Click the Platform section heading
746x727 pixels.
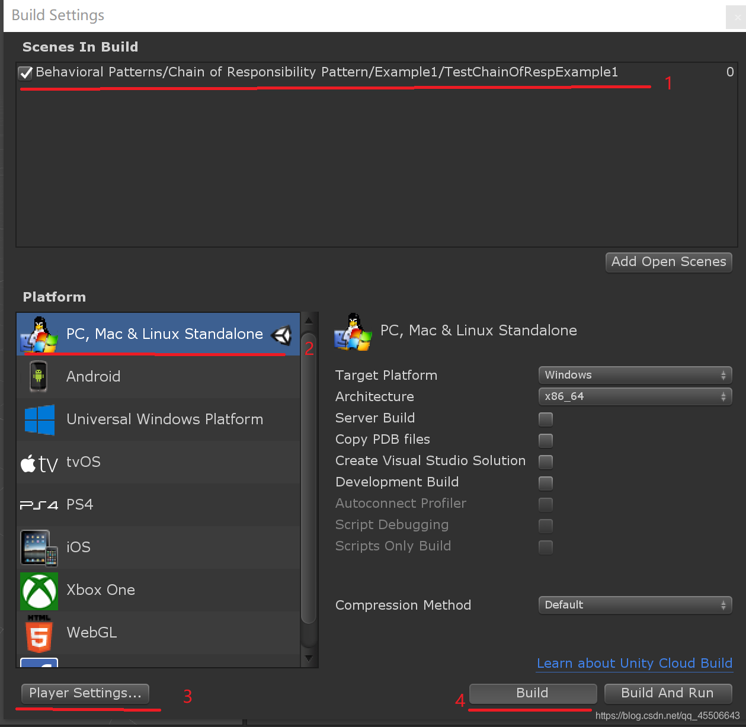[55, 297]
